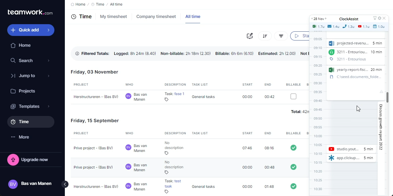
Task: Click the BV avatar in fase 1 row
Action: pos(128,96)
